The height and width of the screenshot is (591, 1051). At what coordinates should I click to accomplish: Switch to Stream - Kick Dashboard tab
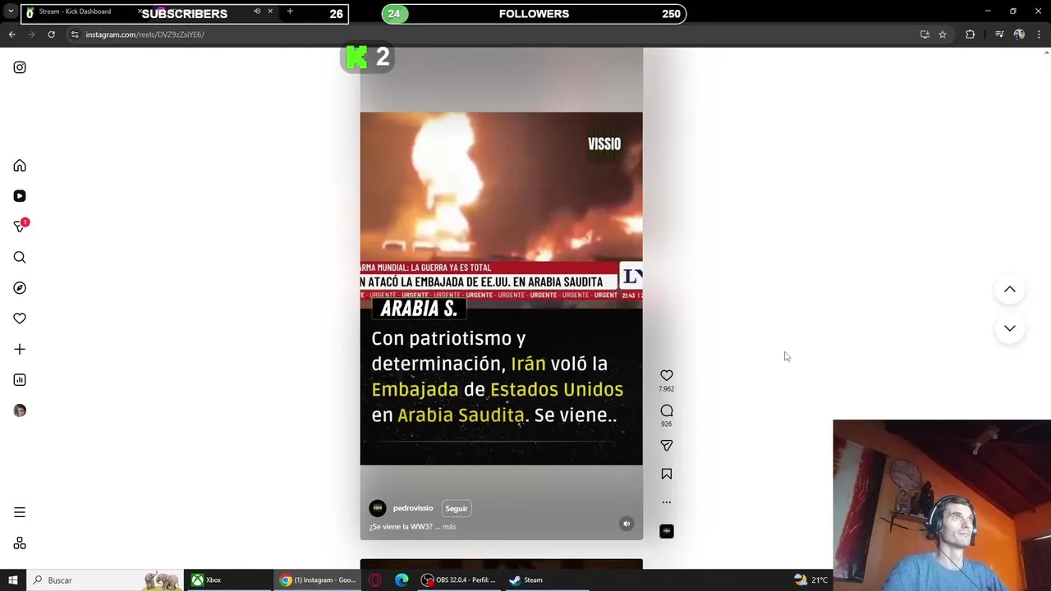[x=75, y=11]
